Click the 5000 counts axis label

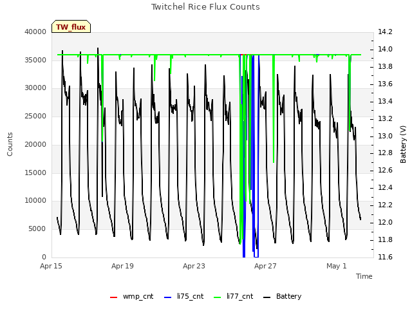coord(37,229)
